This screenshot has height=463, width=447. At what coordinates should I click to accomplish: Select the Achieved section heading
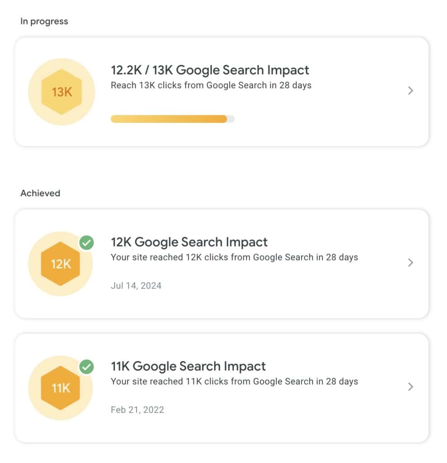(x=40, y=193)
